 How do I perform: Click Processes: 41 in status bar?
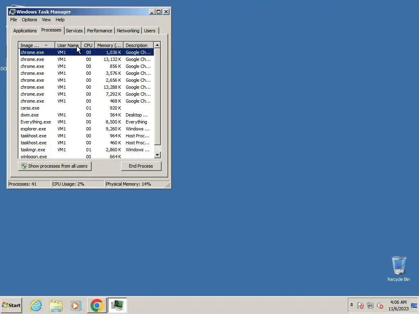tap(29, 184)
